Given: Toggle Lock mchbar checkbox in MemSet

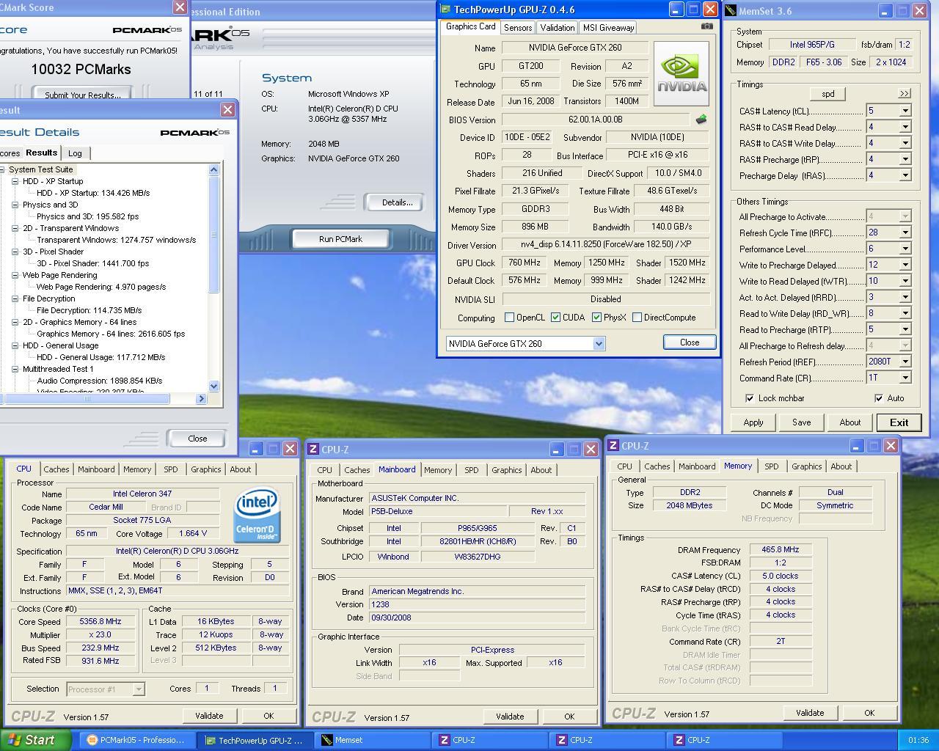Looking at the screenshot, I should tap(749, 398).
